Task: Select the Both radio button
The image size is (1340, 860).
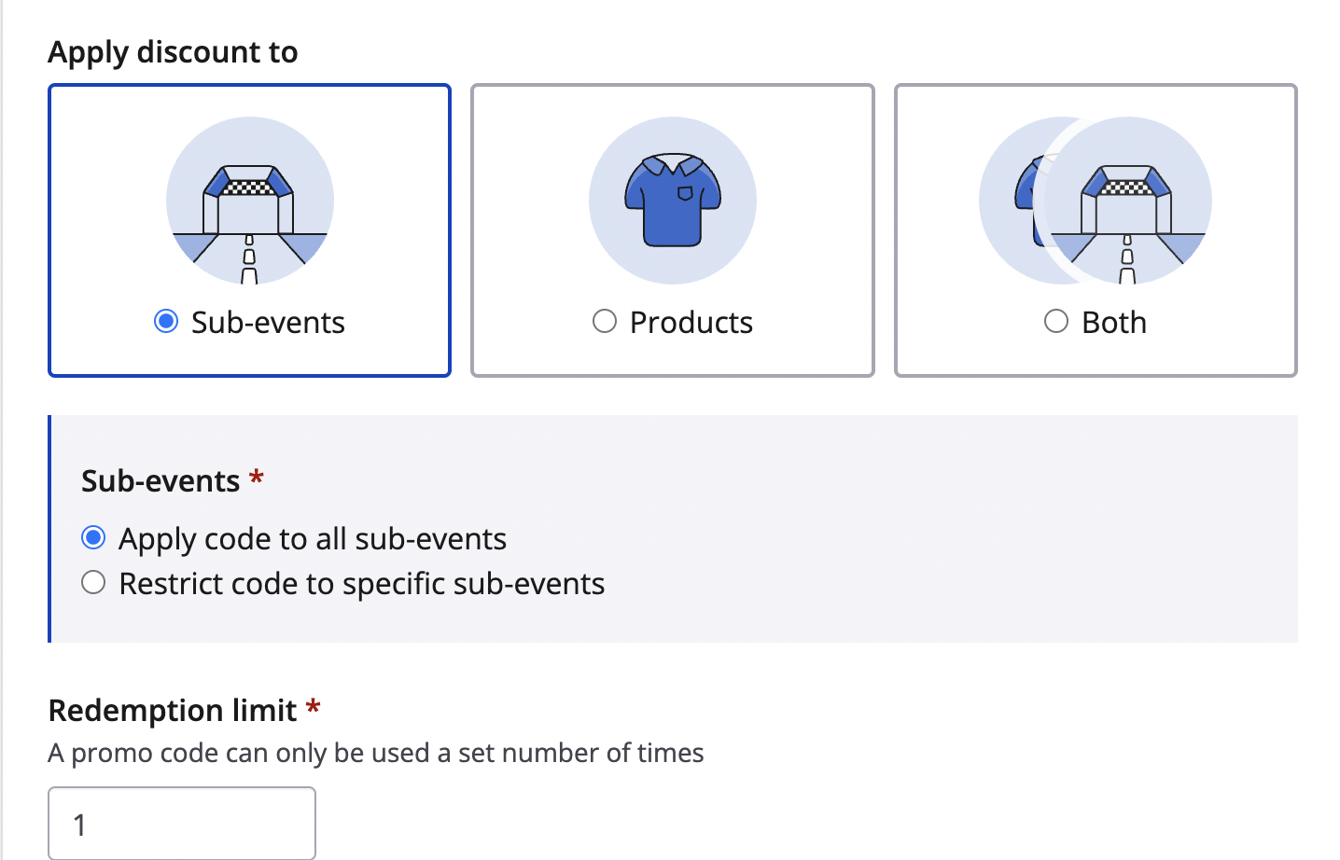Action: tap(1056, 322)
